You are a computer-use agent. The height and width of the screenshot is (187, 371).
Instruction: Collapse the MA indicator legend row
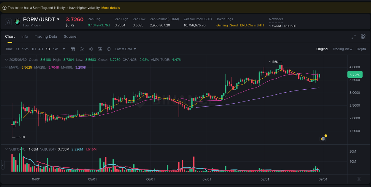coord(6,67)
